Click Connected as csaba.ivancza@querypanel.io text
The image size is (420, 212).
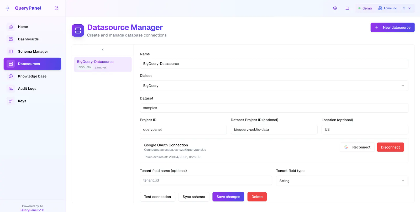pos(175,150)
